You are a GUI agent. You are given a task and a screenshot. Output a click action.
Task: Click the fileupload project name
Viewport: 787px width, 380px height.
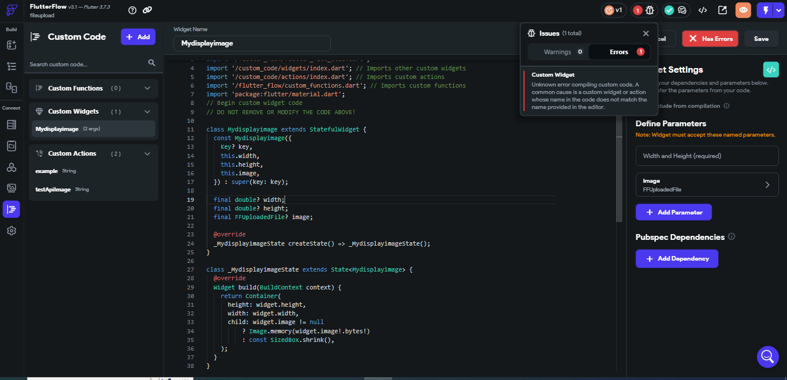coord(42,16)
